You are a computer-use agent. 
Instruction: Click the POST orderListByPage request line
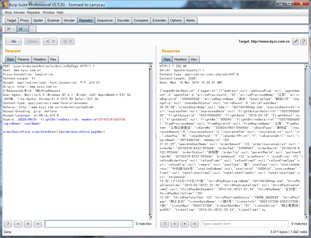tap(49, 66)
